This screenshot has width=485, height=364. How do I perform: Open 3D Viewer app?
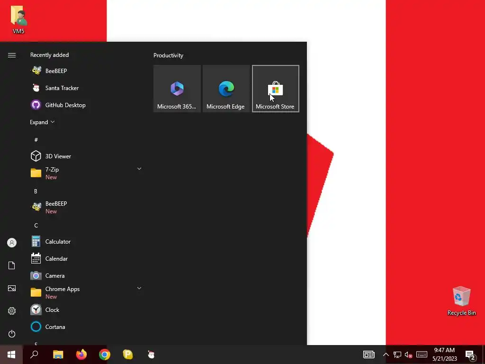tap(87, 156)
